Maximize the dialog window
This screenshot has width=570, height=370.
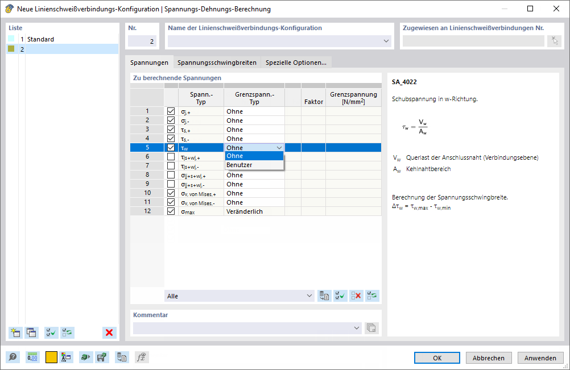[530, 9]
